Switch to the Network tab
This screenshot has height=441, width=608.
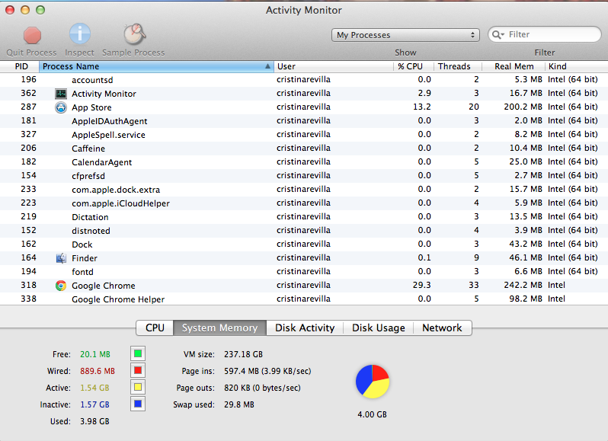[x=442, y=328]
